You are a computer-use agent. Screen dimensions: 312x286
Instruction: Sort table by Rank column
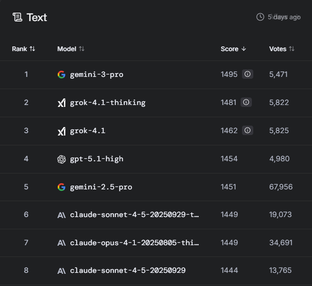(23, 49)
